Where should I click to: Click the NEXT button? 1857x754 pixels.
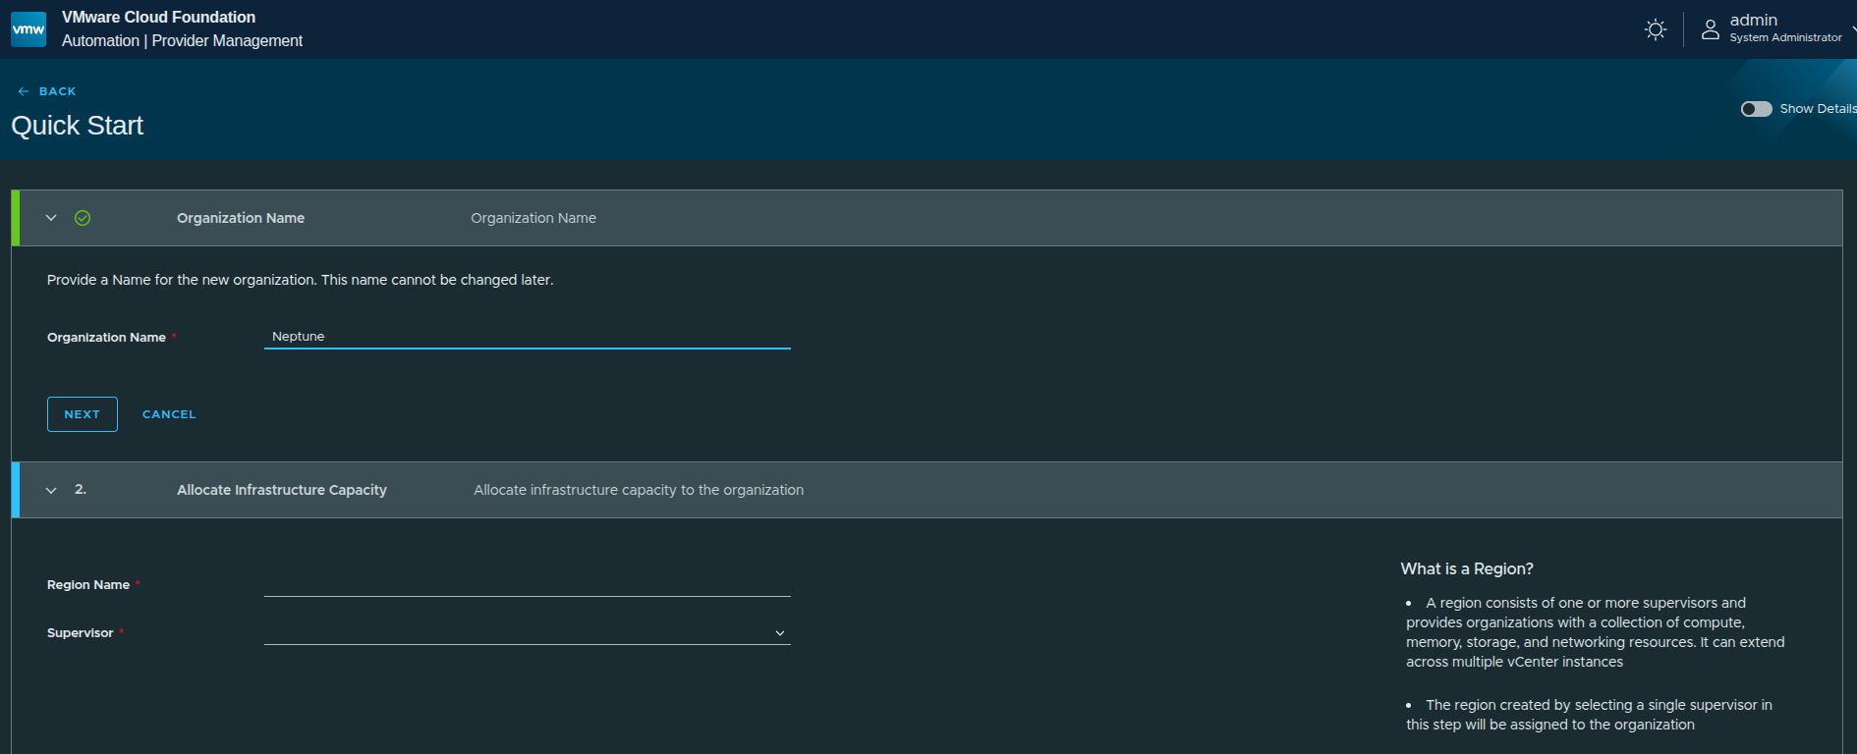click(x=83, y=414)
